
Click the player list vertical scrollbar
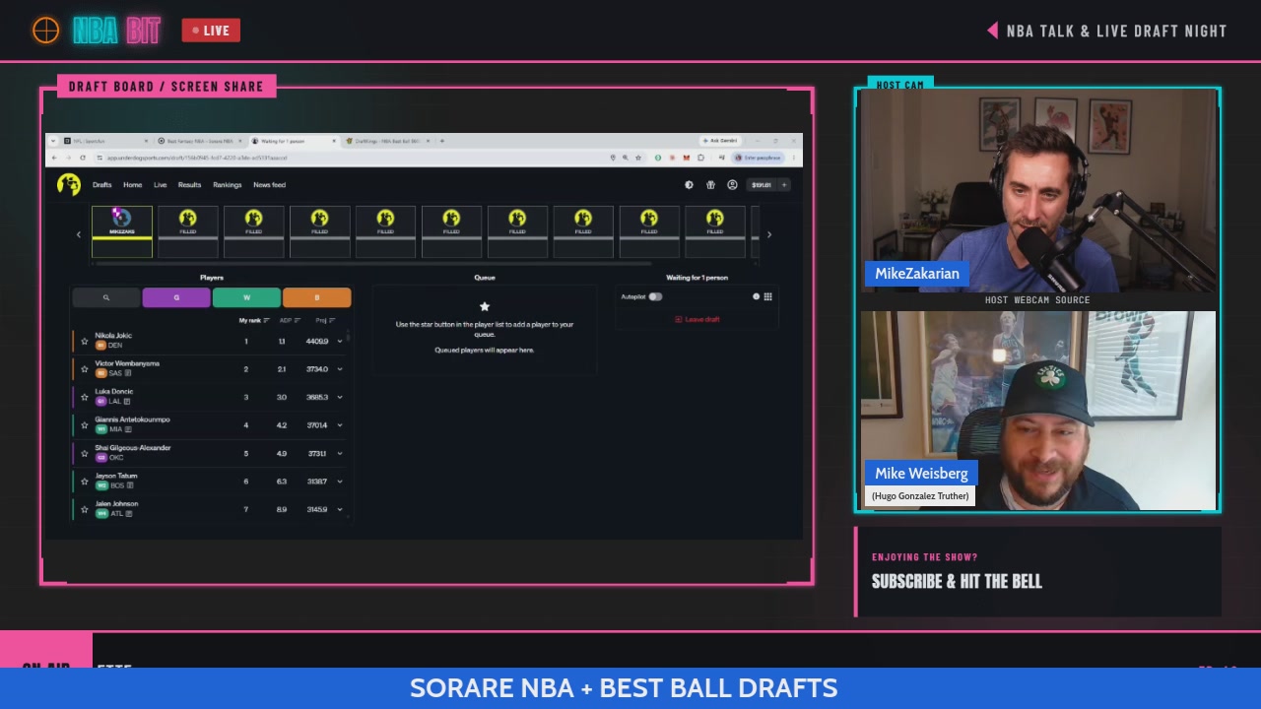349,338
